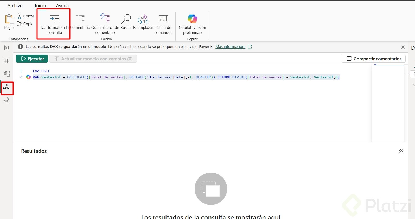
Task: Switch to Report view in sidebar
Action: point(7,48)
